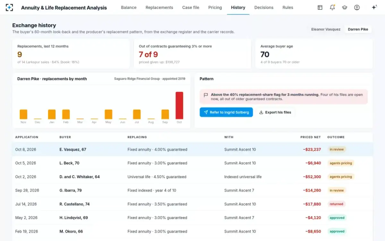
Task: Click agents pricing badge for L. Beck
Action: (x=341, y=163)
